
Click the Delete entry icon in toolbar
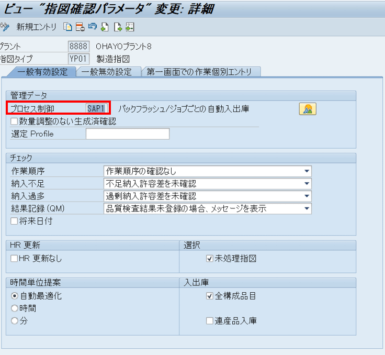coord(80,26)
